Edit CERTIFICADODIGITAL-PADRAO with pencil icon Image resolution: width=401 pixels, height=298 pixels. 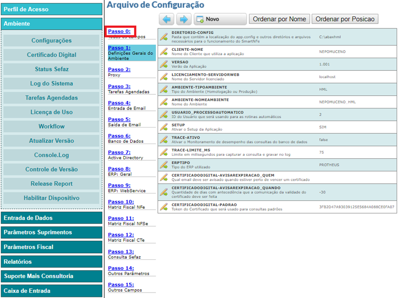click(164, 207)
